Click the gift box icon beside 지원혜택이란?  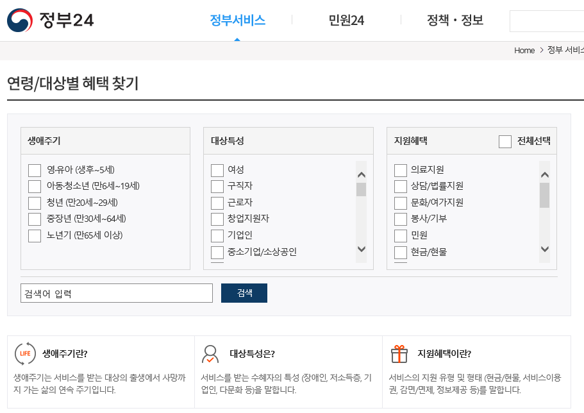pyautogui.click(x=399, y=353)
